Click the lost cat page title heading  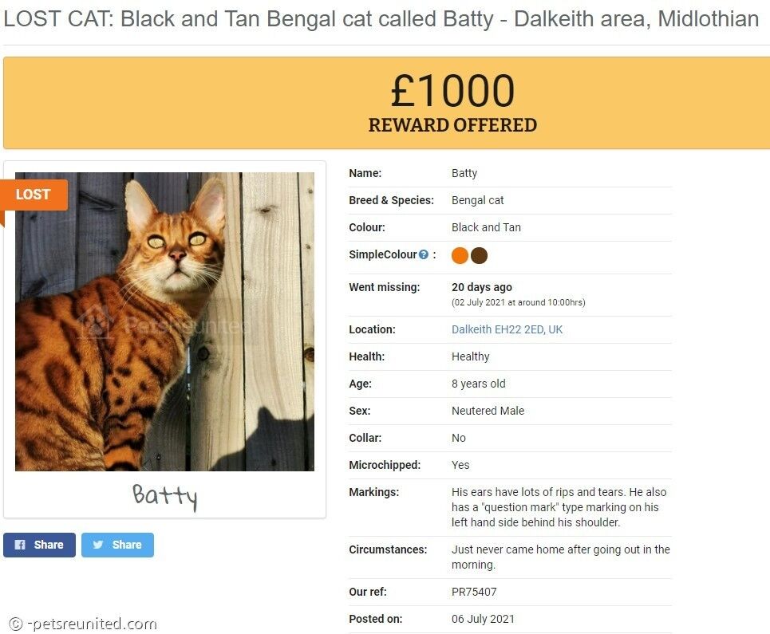tap(381, 19)
